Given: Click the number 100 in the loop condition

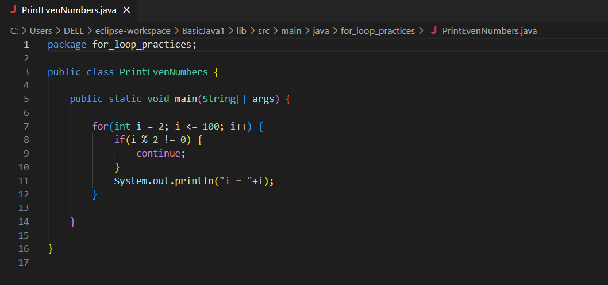Looking at the screenshot, I should coord(211,127).
